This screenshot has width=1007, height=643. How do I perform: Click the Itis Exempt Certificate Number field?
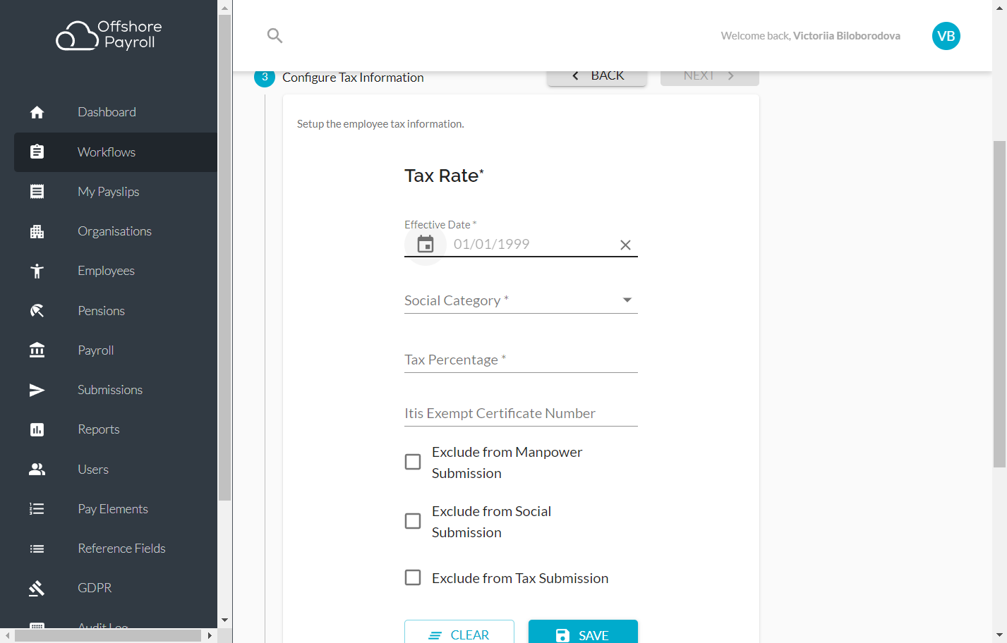(x=521, y=413)
